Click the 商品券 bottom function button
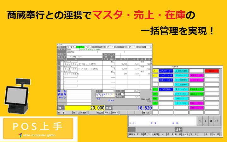The width and height of the screenshot is (227, 142). click(x=100, y=113)
